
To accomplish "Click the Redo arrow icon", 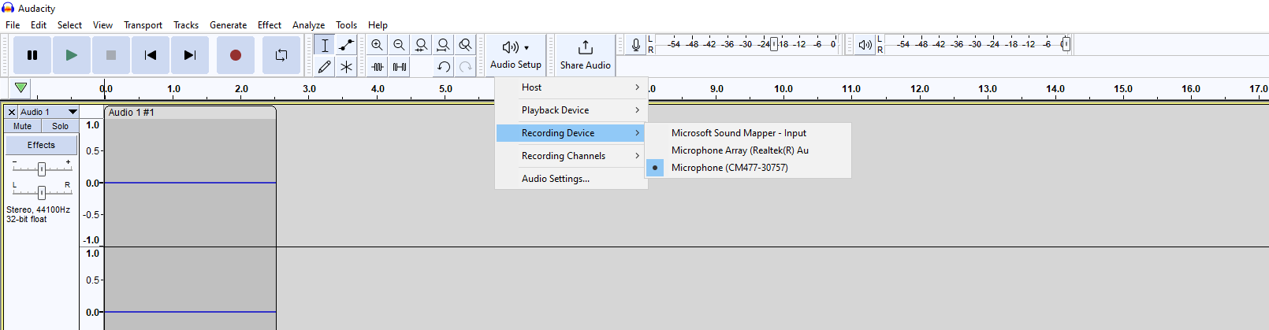I will tap(466, 67).
